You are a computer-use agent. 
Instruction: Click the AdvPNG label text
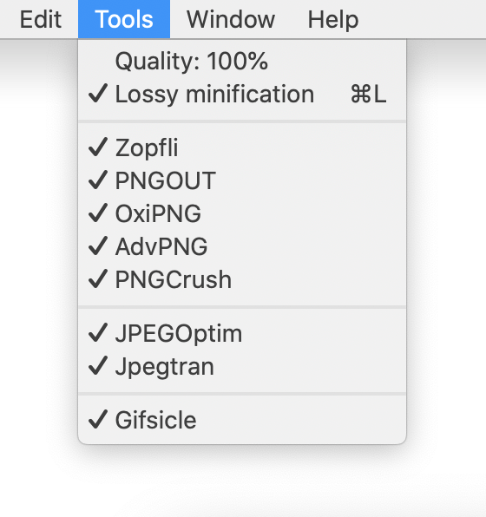pos(161,246)
